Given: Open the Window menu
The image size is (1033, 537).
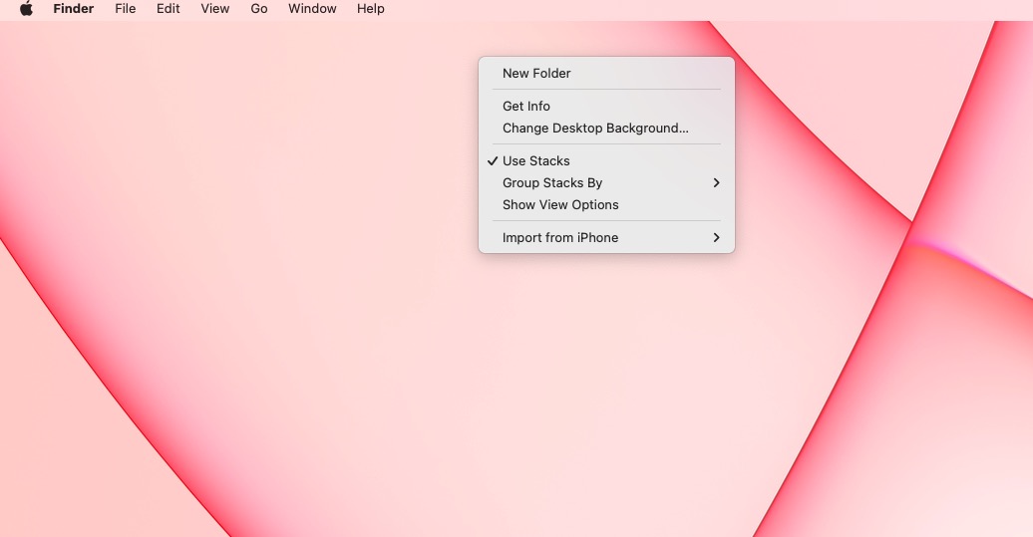Looking at the screenshot, I should click(312, 9).
